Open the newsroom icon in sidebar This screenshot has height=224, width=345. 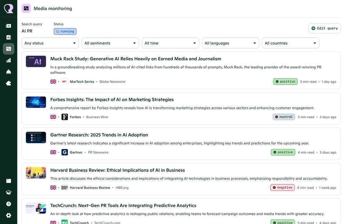click(x=9, y=26)
